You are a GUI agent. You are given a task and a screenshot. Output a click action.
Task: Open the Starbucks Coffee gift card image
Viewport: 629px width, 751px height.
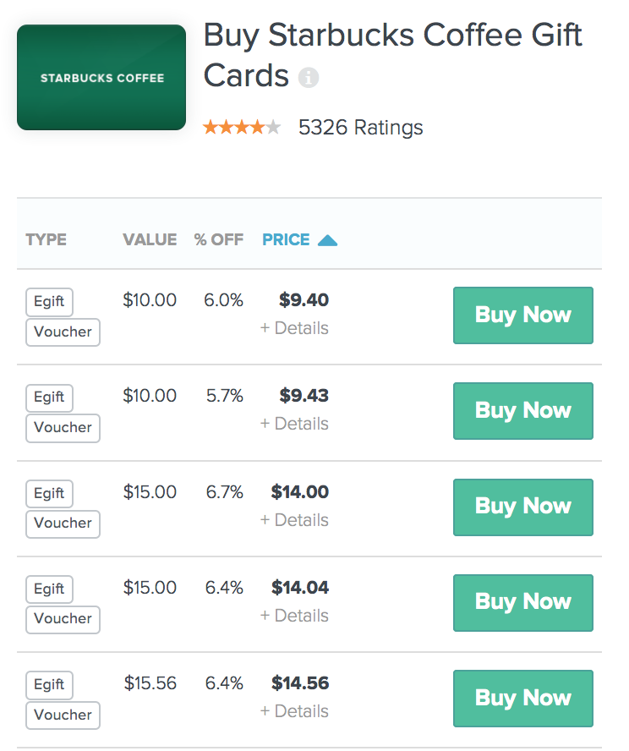pos(101,78)
